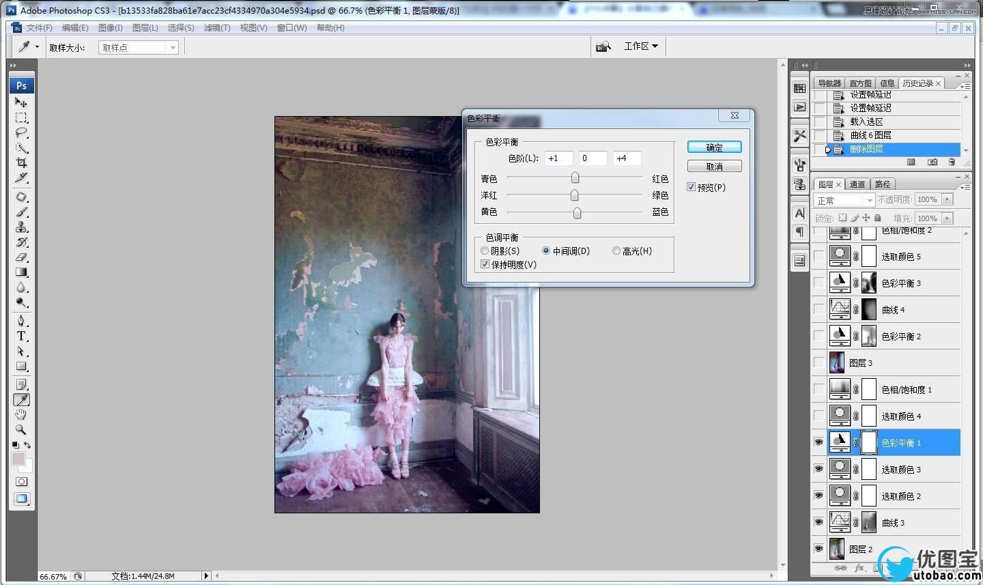983x585 pixels.
Task: Click the 确定 confirm button
Action: click(x=714, y=147)
